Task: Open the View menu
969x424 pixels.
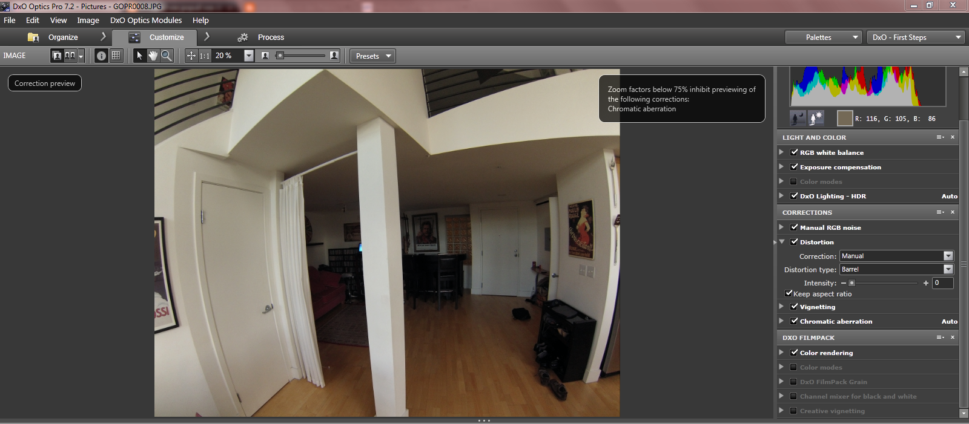Action: pos(58,20)
